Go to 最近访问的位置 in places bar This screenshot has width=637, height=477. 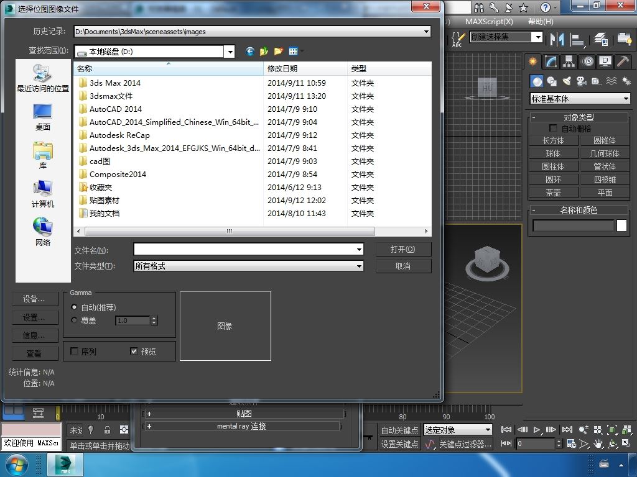pyautogui.click(x=43, y=78)
